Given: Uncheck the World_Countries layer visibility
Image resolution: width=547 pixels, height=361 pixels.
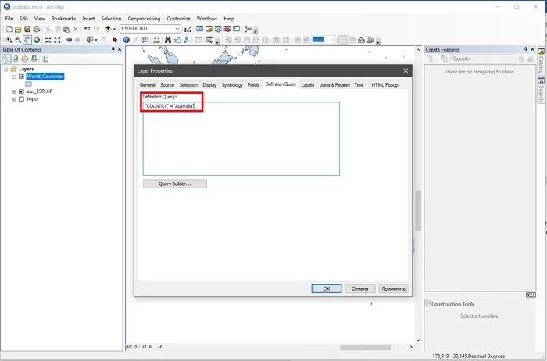Looking at the screenshot, I should [21, 77].
